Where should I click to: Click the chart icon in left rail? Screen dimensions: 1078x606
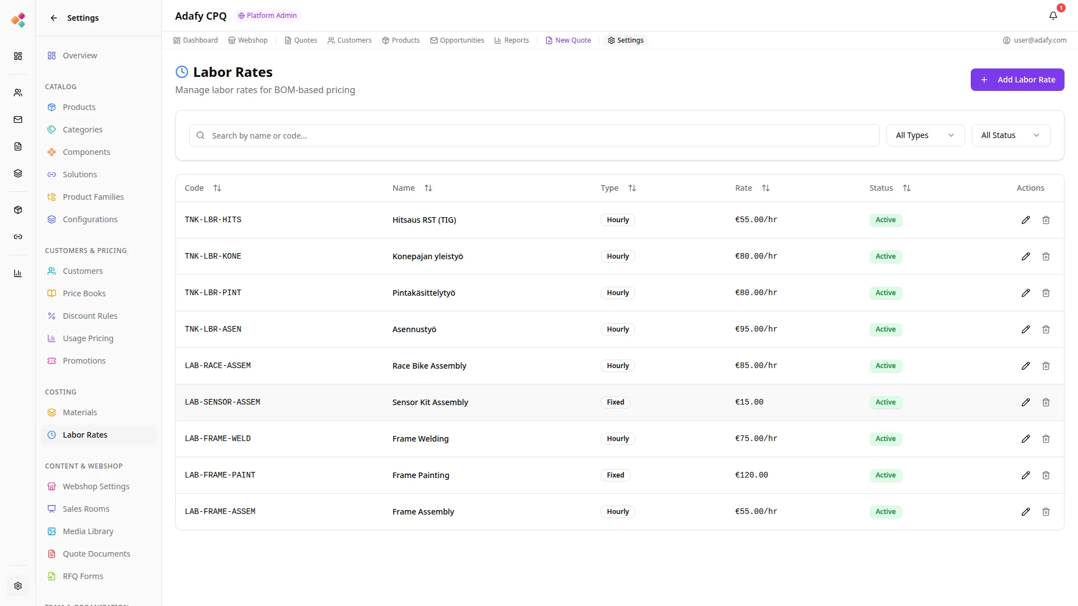click(18, 273)
